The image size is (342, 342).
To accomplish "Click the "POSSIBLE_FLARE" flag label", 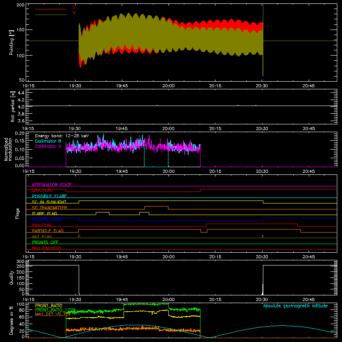I will [49, 196].
